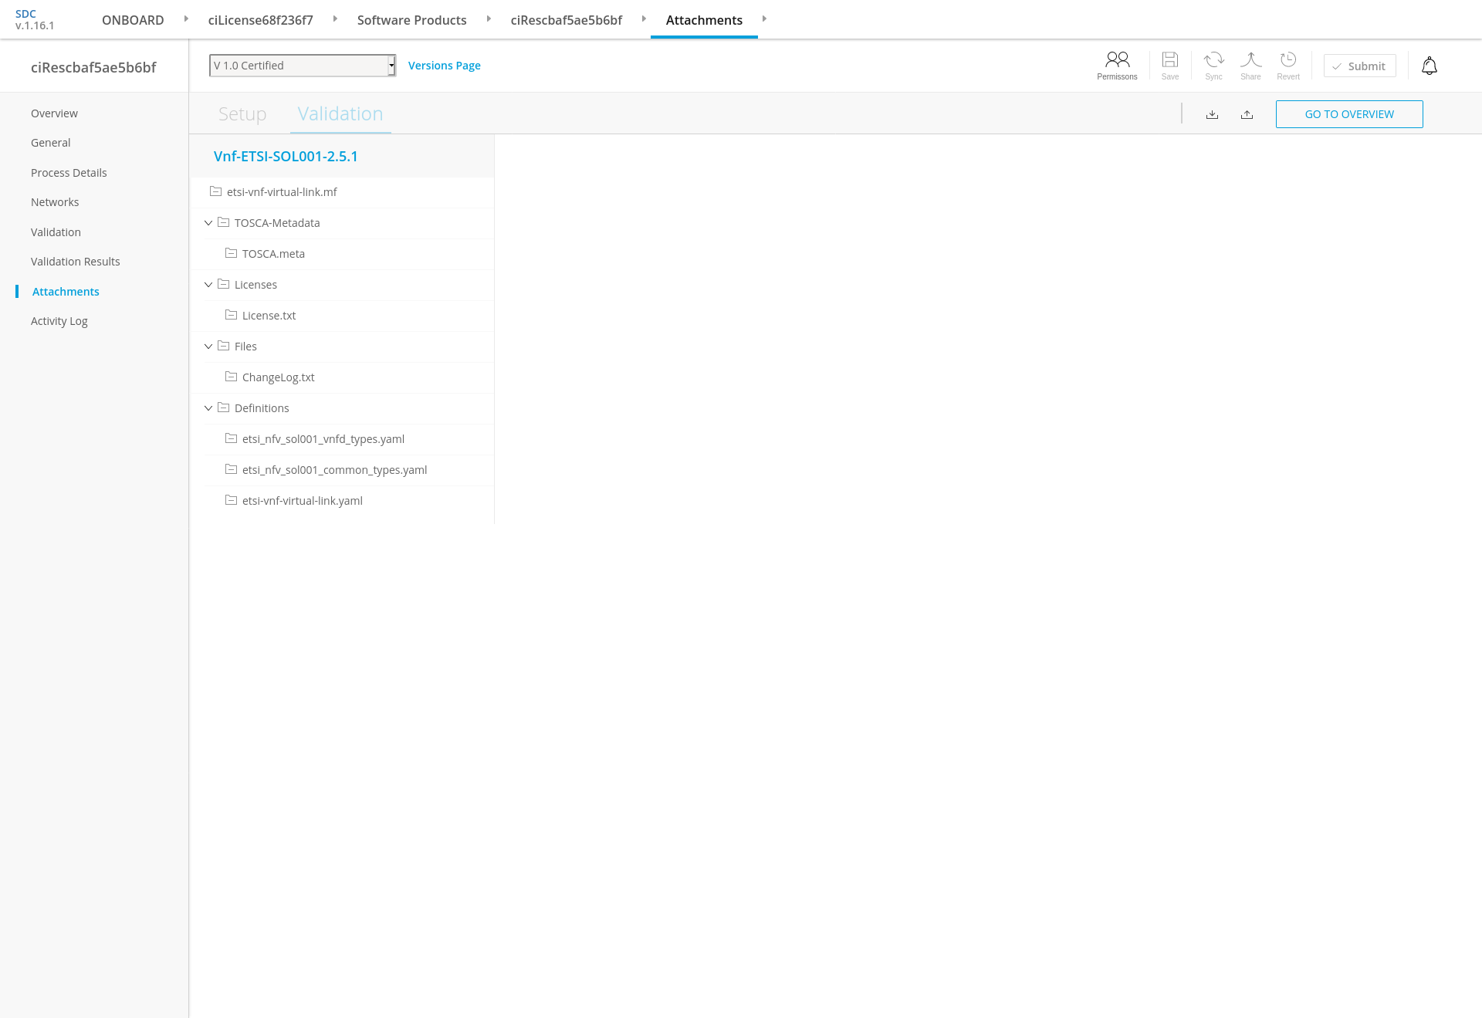Collapse the Licenses folder chevron
The height and width of the screenshot is (1018, 1482).
click(x=208, y=285)
